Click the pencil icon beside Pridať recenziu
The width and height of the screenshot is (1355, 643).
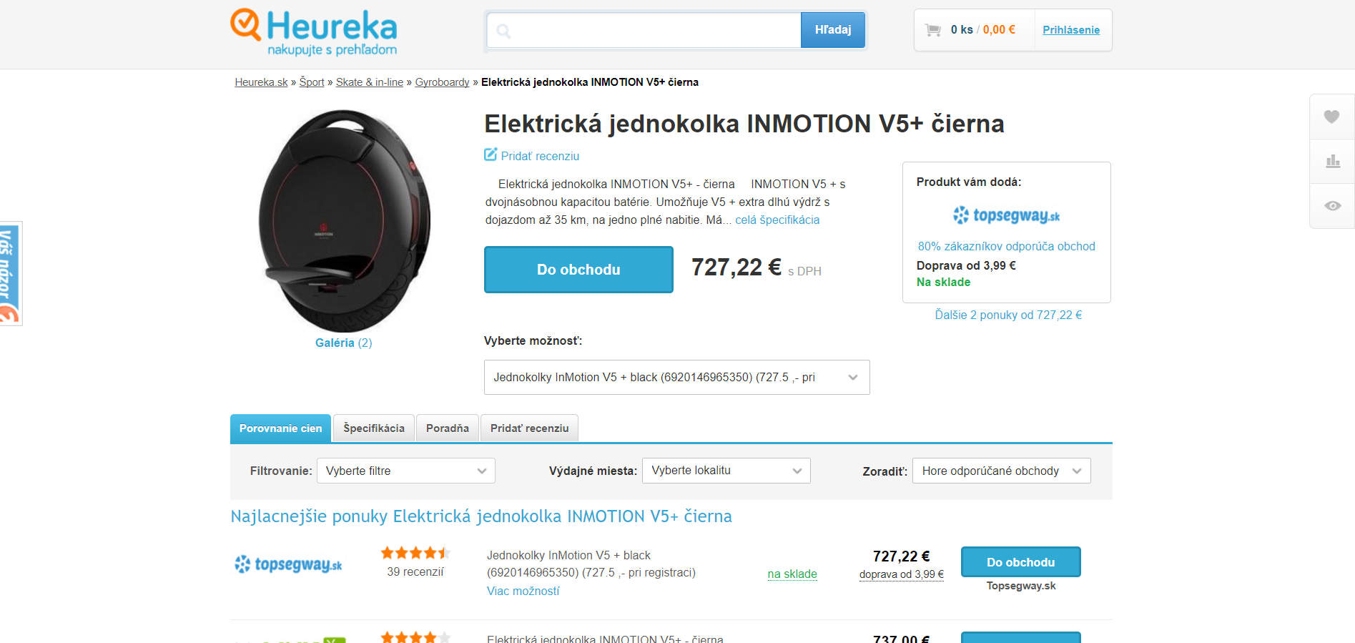pyautogui.click(x=491, y=154)
